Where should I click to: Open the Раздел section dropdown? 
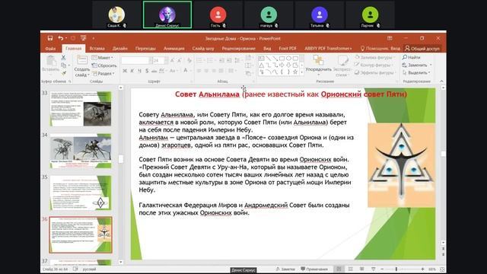coord(103,73)
